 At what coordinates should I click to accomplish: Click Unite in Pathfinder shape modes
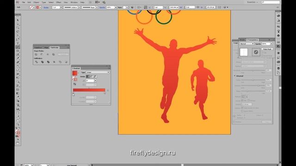[x=36, y=54]
